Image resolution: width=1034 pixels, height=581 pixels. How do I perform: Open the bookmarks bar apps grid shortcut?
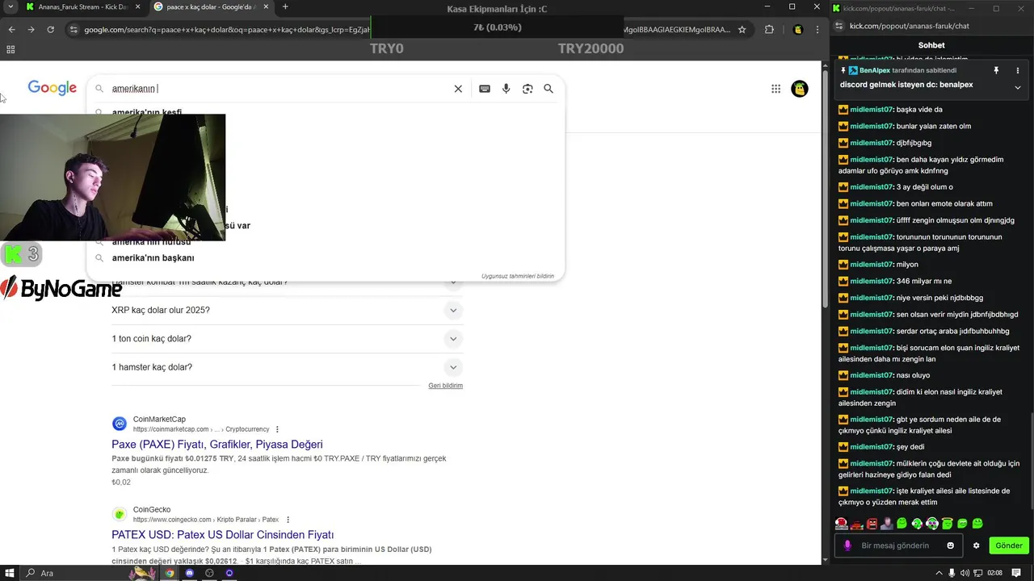pyautogui.click(x=11, y=49)
